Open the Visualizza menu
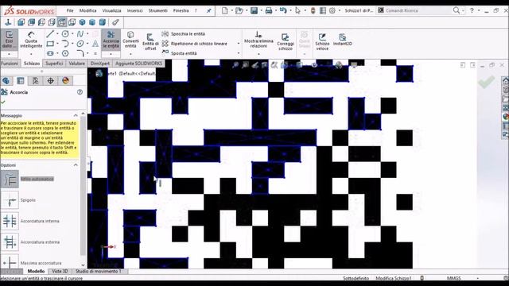 pos(111,10)
